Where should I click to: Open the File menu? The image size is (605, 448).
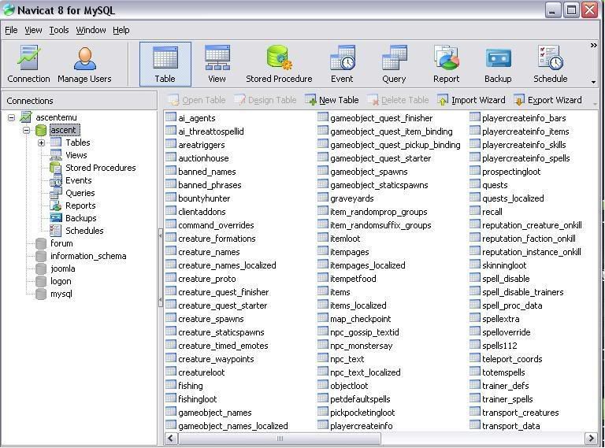click(x=11, y=30)
